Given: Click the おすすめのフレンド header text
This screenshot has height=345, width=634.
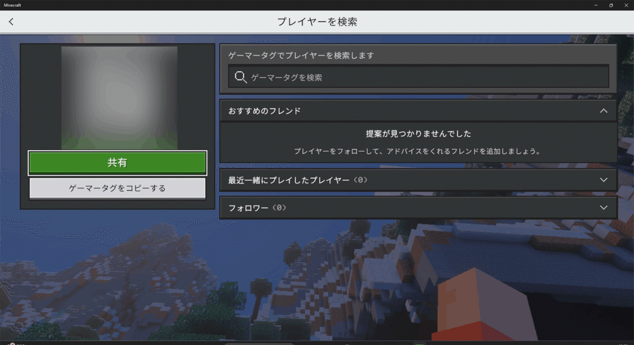Looking at the screenshot, I should [264, 111].
